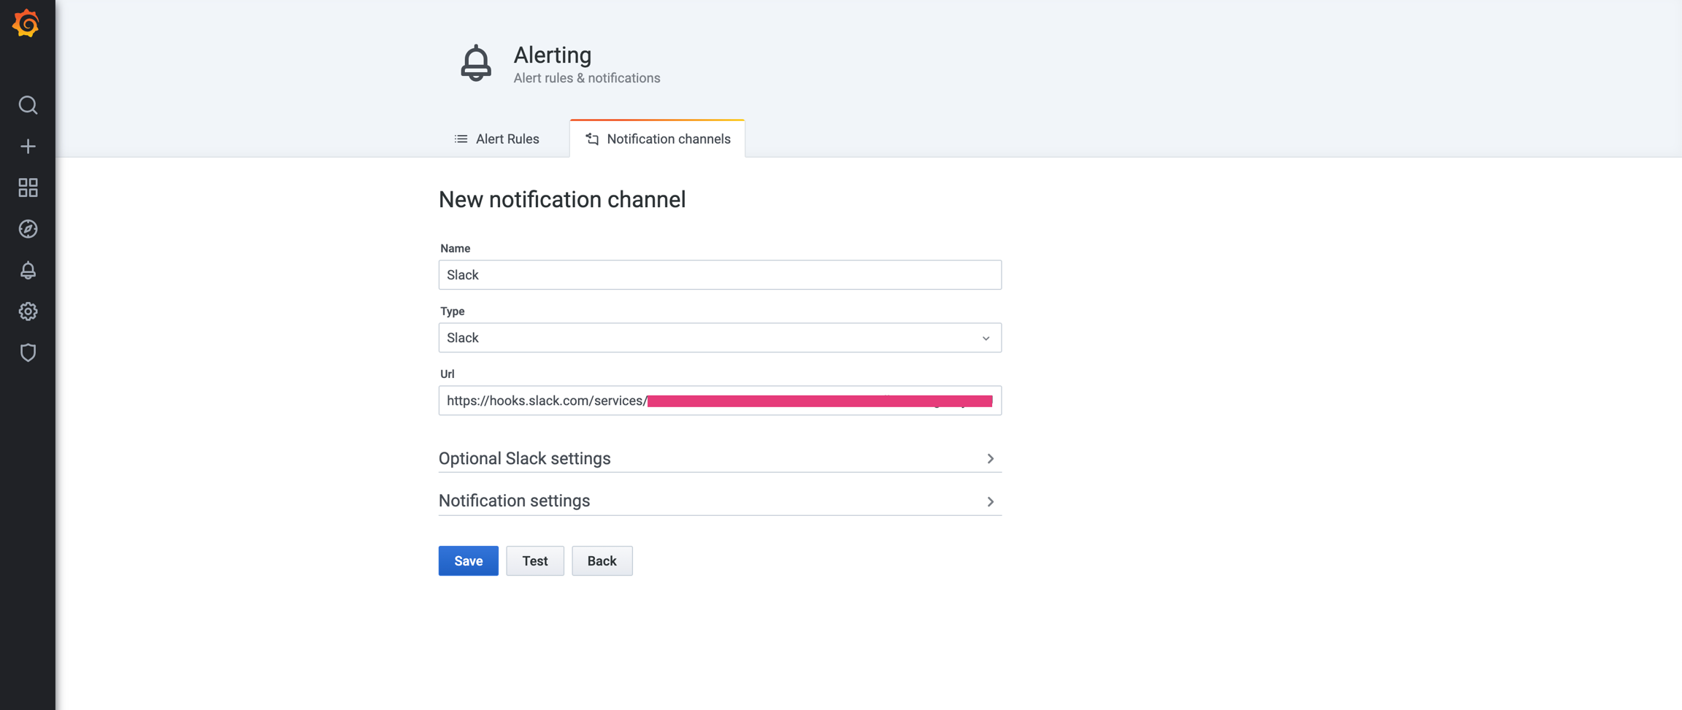Open the Type dropdown showing Slack
The image size is (1682, 710).
pyautogui.click(x=719, y=338)
